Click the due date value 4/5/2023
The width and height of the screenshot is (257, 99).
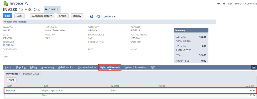pos(135,30)
